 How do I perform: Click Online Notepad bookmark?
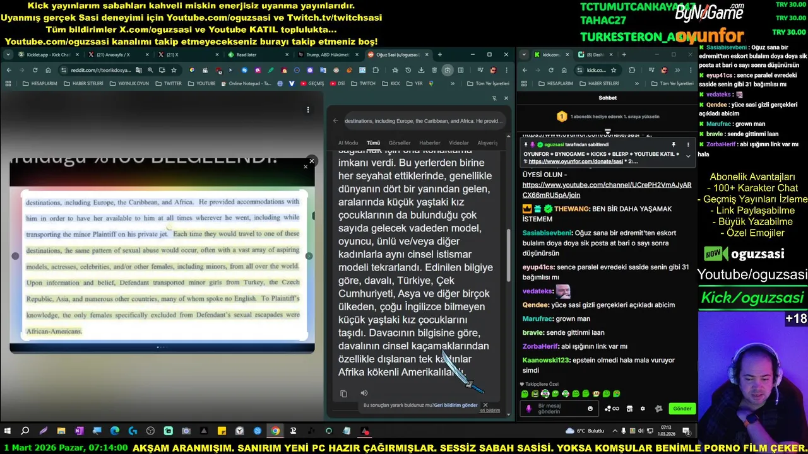coord(246,83)
